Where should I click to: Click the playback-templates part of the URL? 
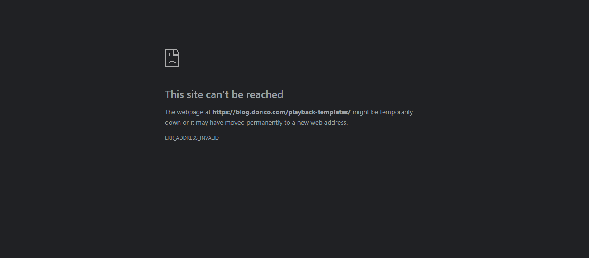pyautogui.click(x=318, y=112)
